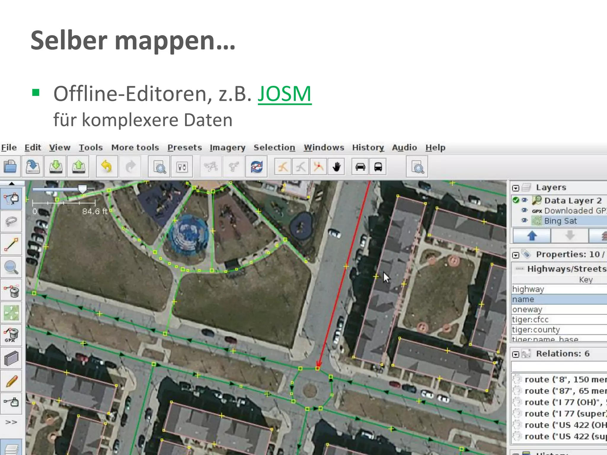Click the Download data green arrow icon

[56, 166]
